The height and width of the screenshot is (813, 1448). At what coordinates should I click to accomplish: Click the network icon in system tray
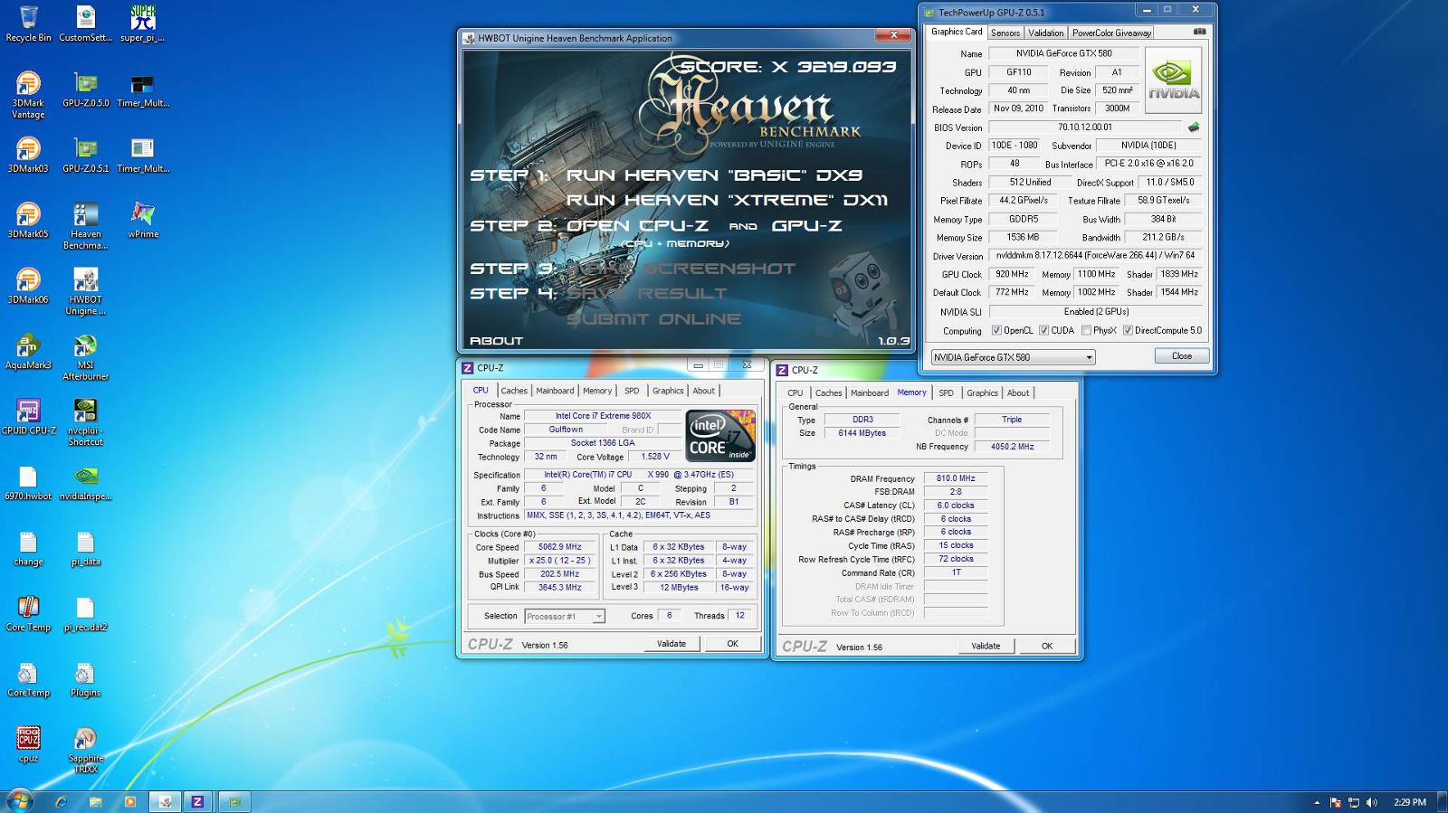pos(1354,802)
